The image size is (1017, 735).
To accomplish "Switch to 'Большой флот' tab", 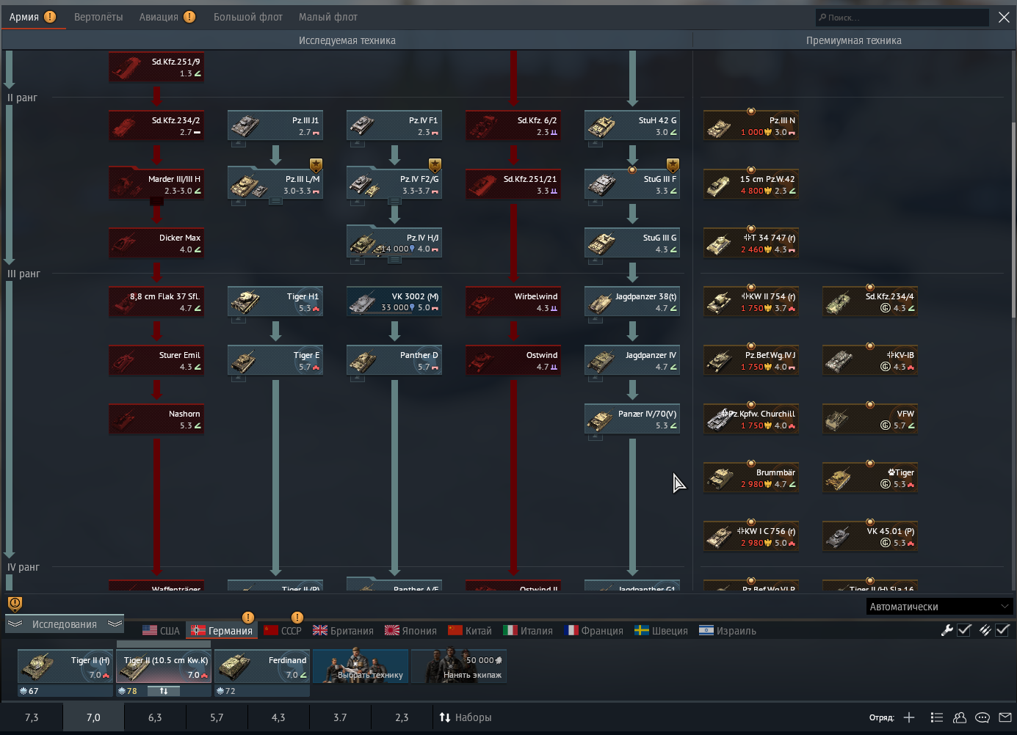I will pos(248,17).
